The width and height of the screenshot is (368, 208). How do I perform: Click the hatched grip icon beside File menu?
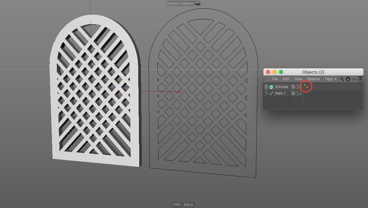click(x=267, y=79)
